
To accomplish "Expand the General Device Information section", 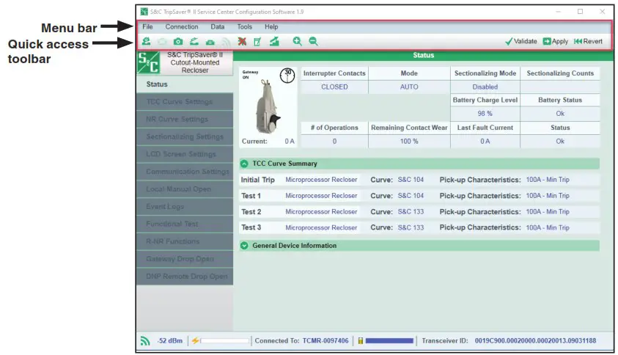I will 244,245.
